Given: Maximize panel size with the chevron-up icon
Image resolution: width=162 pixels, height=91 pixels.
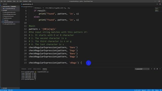Looking at the screenshot, I should (x=160, y=69).
